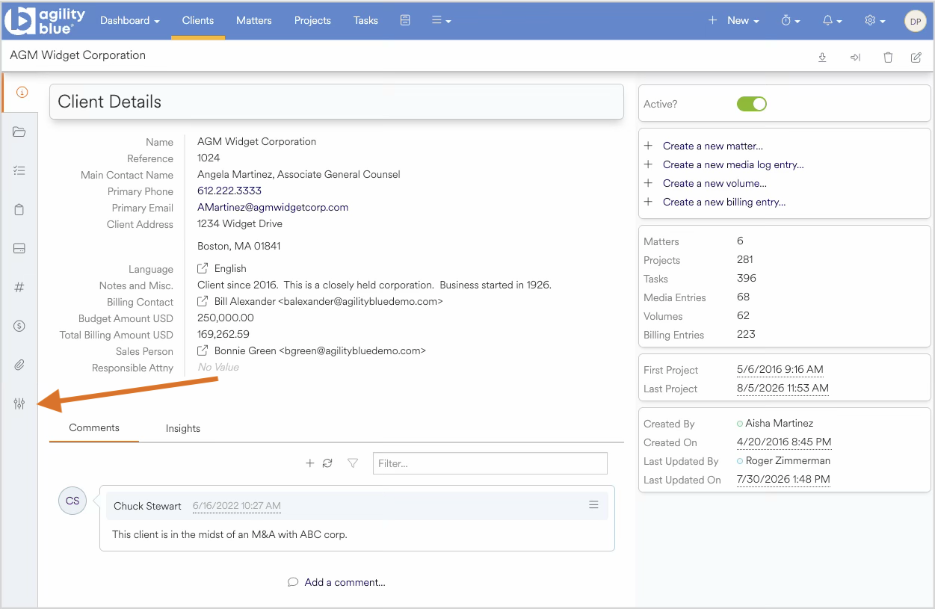Click the Billing Entries count 223
The width and height of the screenshot is (935, 609).
pyautogui.click(x=746, y=334)
